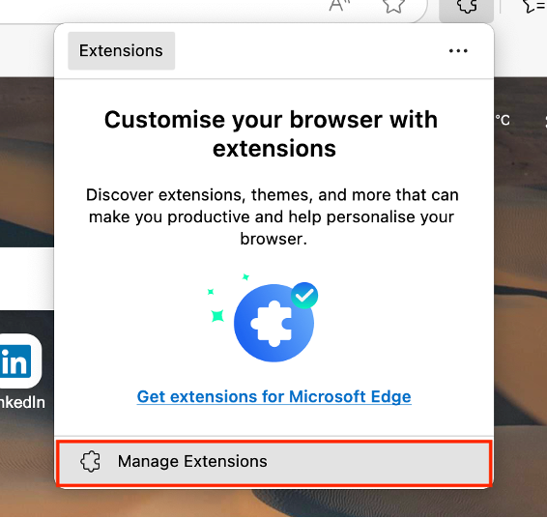Click the favorite star icon in address bar
This screenshot has height=518, width=547.
point(394,6)
